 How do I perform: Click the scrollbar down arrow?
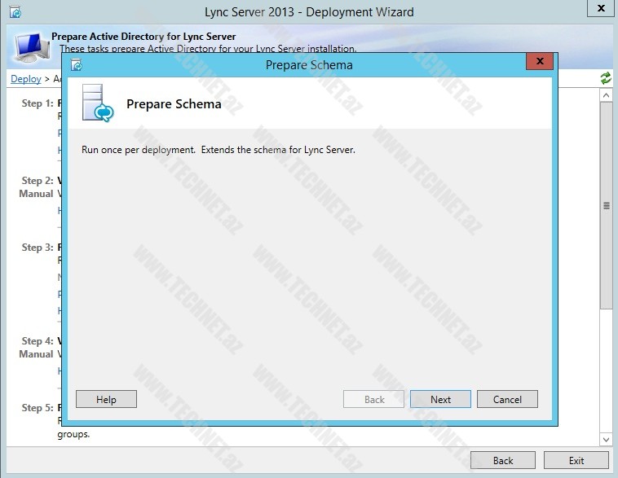pyautogui.click(x=606, y=439)
